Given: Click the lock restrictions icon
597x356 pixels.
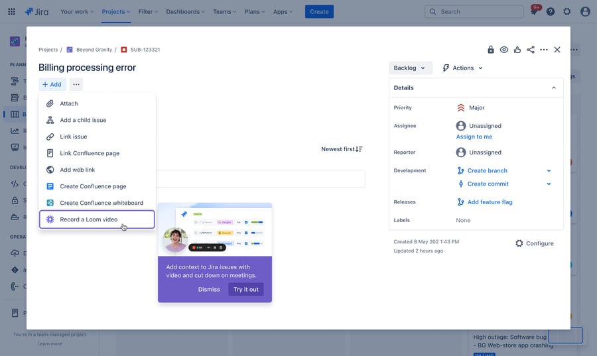Looking at the screenshot, I should point(491,50).
